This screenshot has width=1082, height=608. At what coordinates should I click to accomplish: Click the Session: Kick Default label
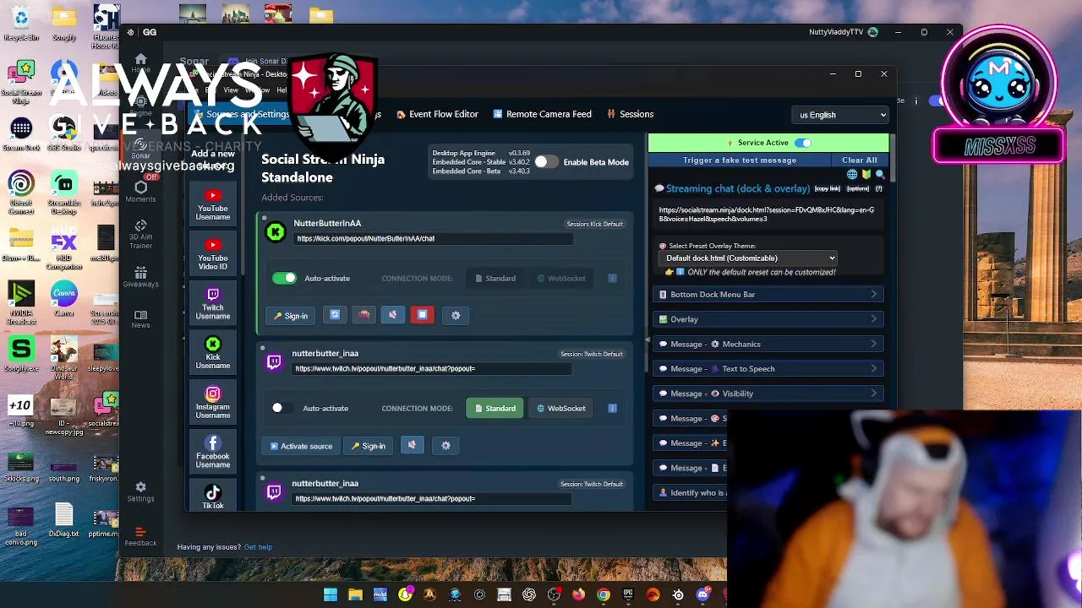(595, 224)
